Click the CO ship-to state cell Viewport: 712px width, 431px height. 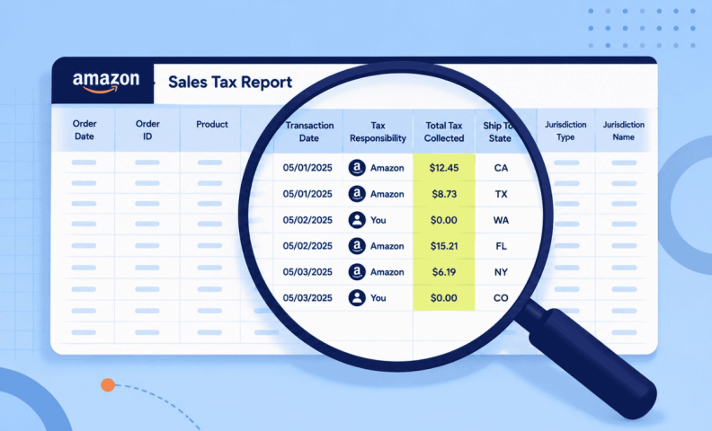[x=501, y=298]
